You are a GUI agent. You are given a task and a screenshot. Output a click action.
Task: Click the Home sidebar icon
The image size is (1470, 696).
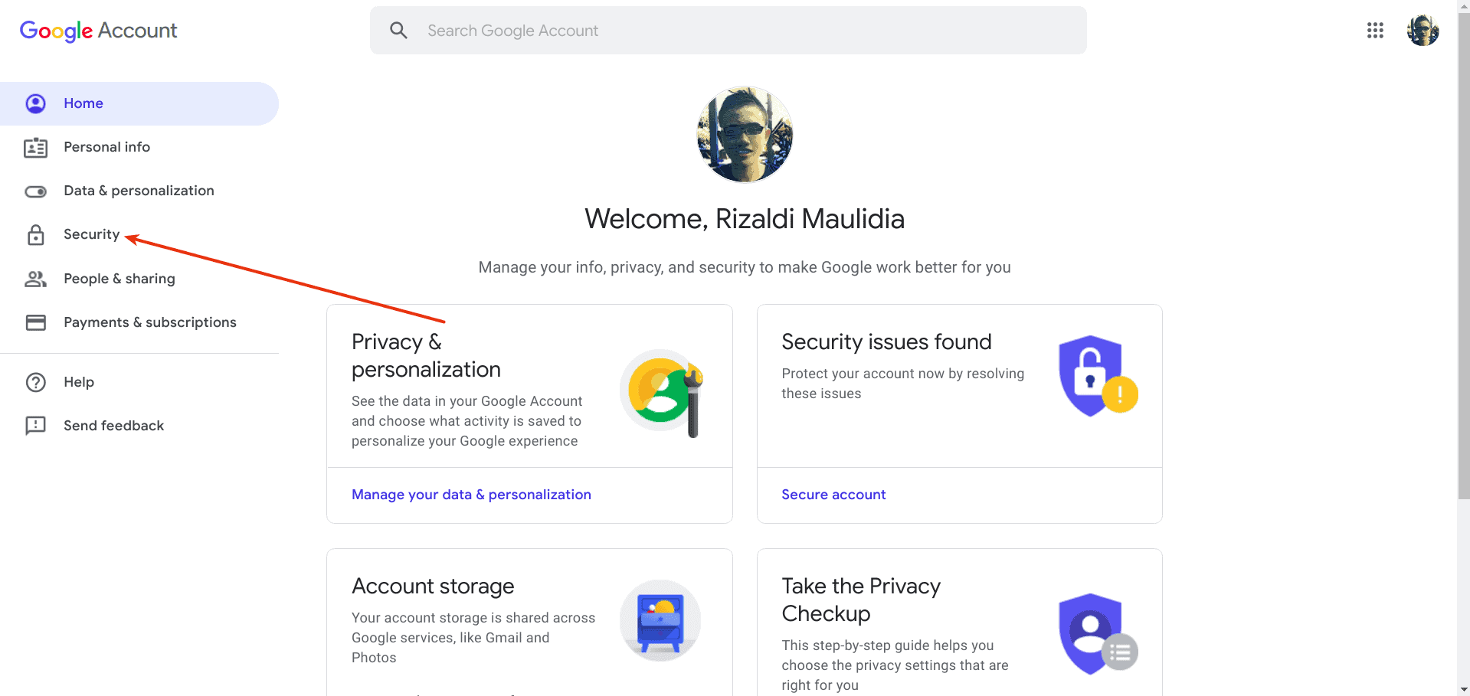pyautogui.click(x=36, y=103)
